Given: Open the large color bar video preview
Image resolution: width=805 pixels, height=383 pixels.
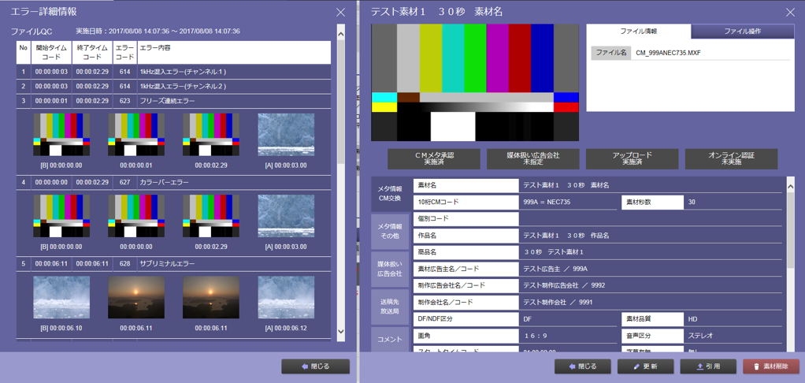Looking at the screenshot, I should (475, 83).
